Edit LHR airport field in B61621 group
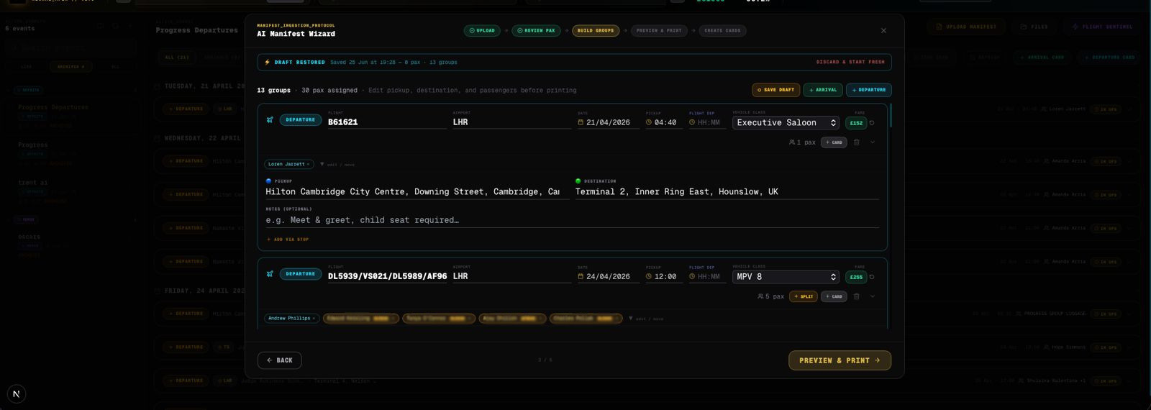Viewport: 1151px width, 410px height. [512, 122]
